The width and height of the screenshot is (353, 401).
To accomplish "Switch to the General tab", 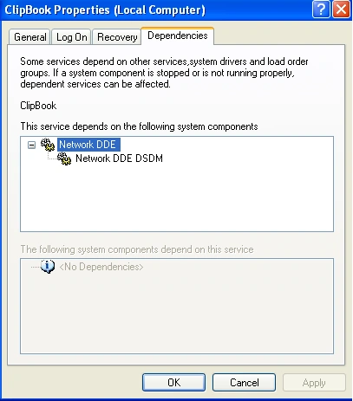I will pos(29,37).
